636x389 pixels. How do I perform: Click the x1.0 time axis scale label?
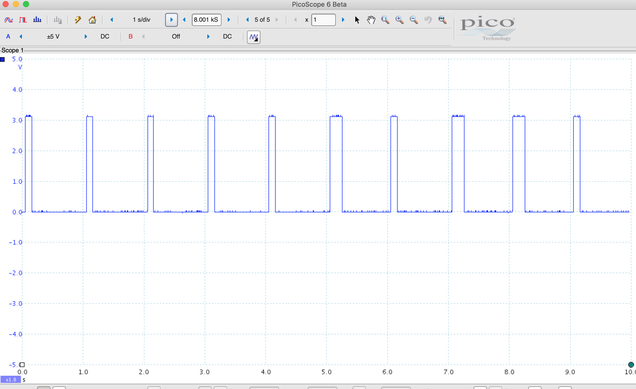pos(10,380)
